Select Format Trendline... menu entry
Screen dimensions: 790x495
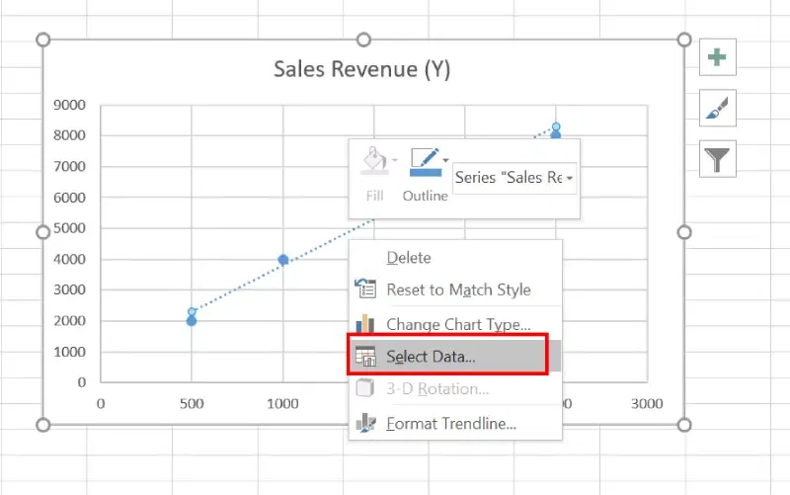point(450,423)
